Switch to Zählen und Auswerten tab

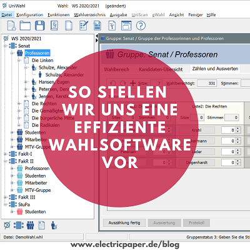click(215, 69)
